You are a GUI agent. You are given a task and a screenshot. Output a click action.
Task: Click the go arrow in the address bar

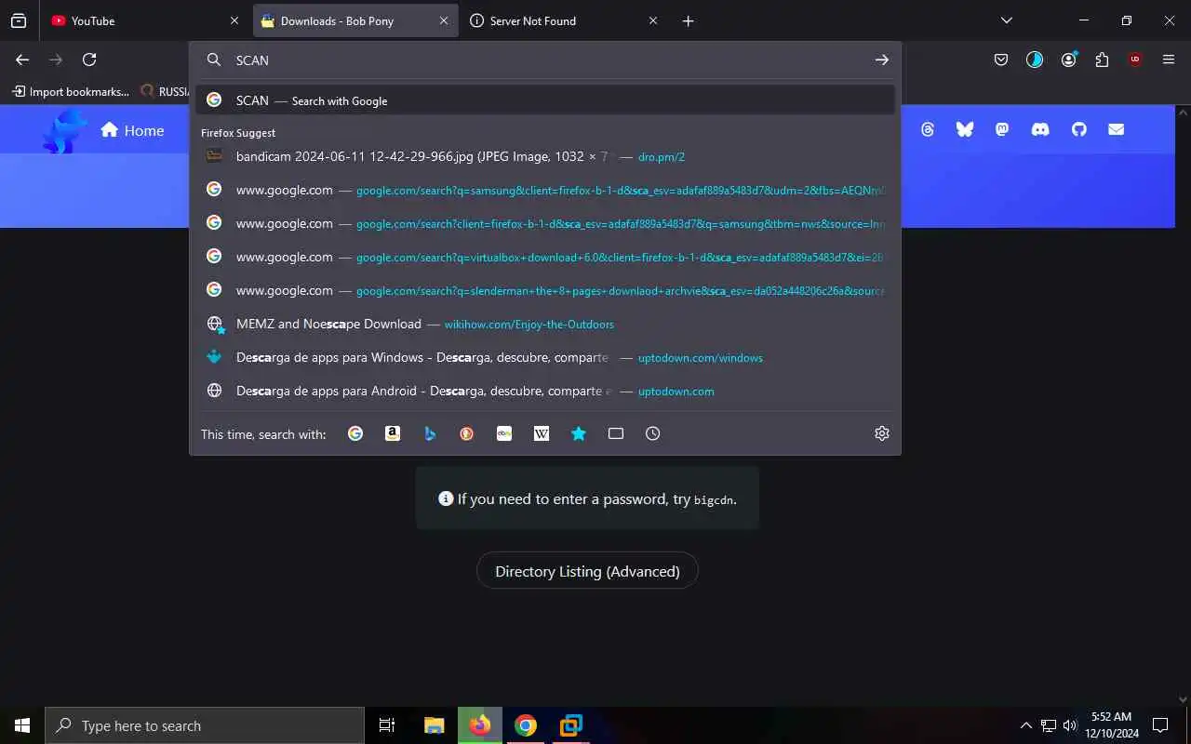pos(882,60)
